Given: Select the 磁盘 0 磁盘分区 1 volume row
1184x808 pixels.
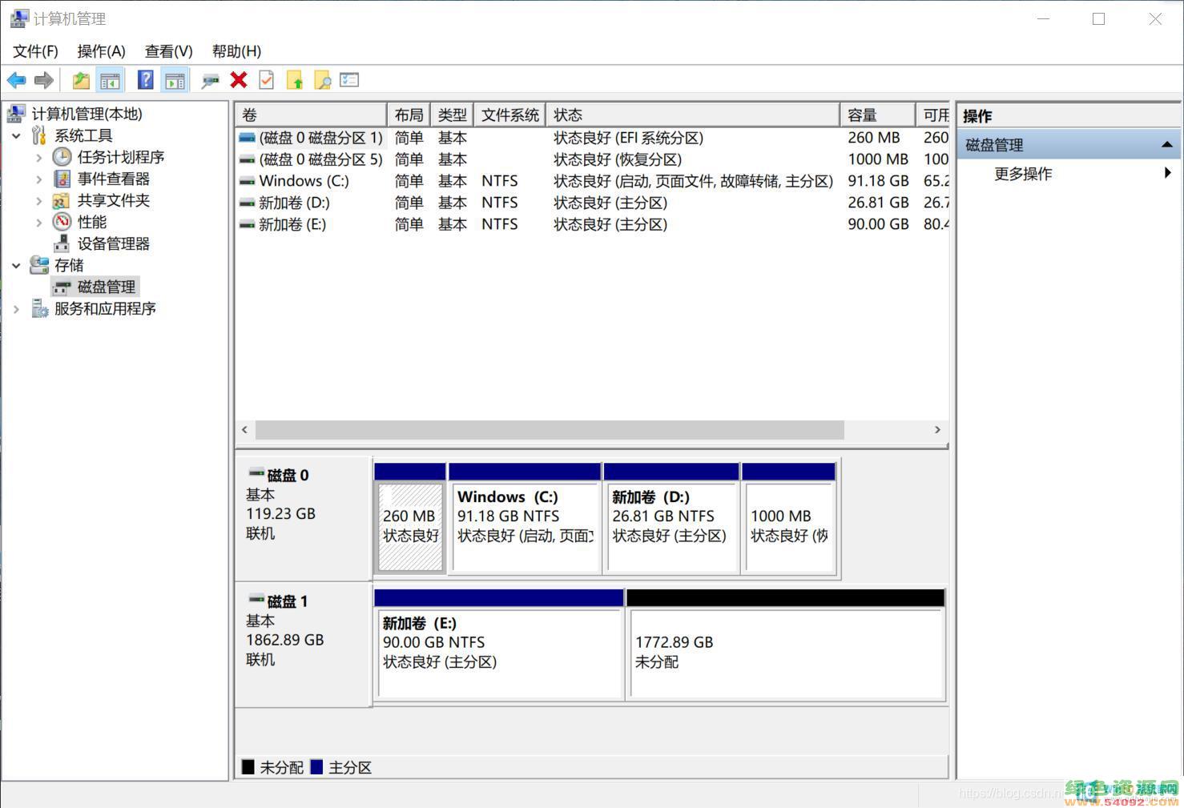Looking at the screenshot, I should coord(592,138).
